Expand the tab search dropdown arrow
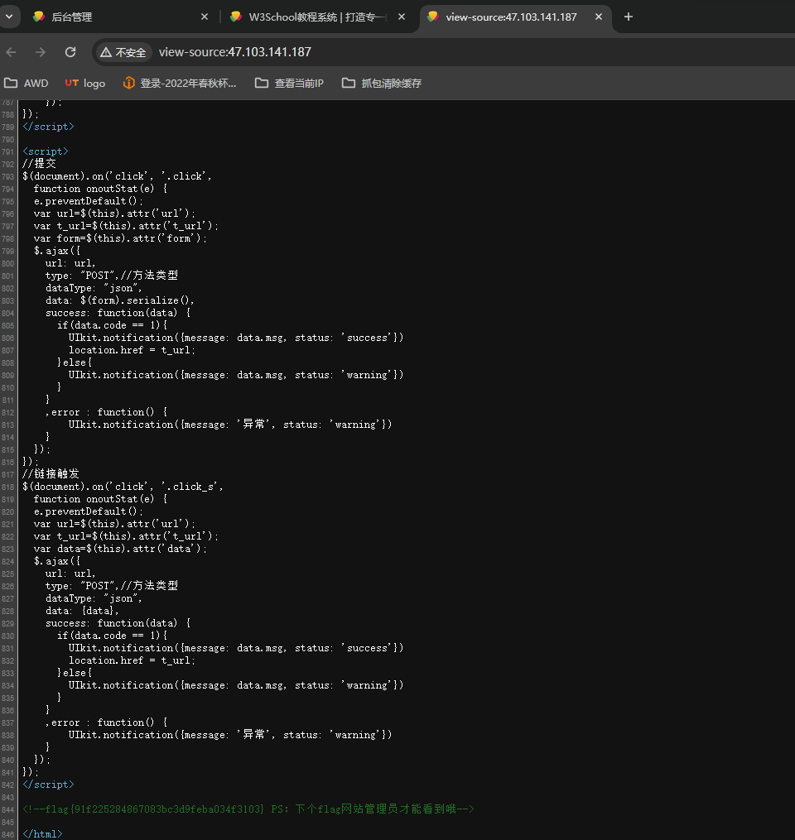Image resolution: width=795 pixels, height=840 pixels. tap(9, 17)
